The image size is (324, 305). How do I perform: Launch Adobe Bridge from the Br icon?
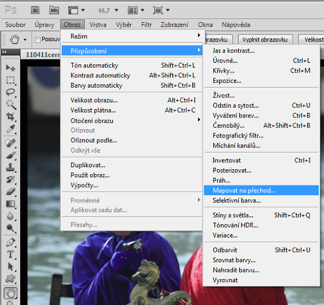click(35, 10)
